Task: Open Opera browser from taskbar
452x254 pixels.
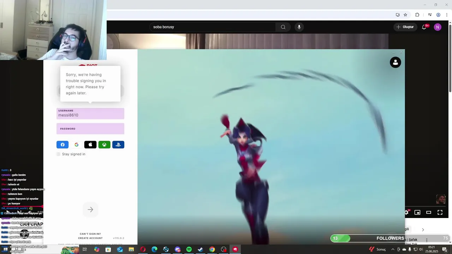Action: point(143,249)
